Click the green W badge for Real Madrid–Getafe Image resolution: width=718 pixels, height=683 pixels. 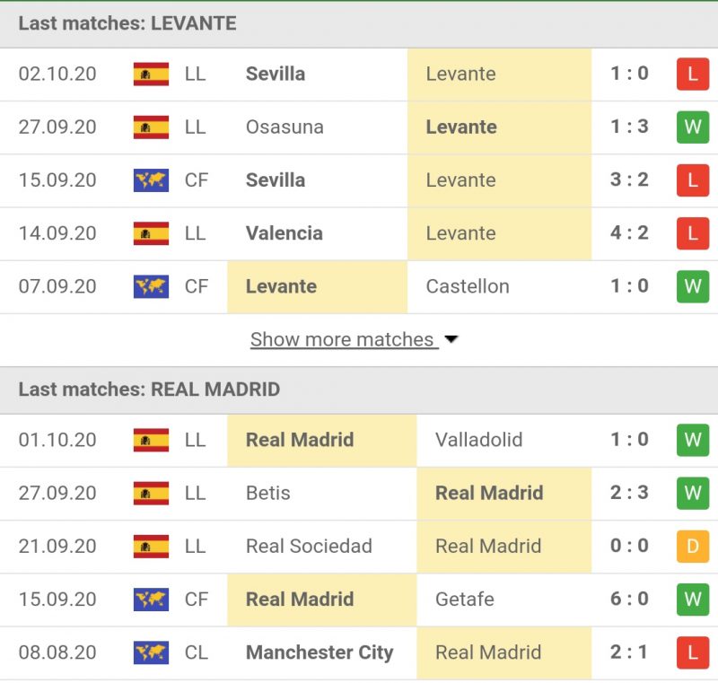pos(692,600)
